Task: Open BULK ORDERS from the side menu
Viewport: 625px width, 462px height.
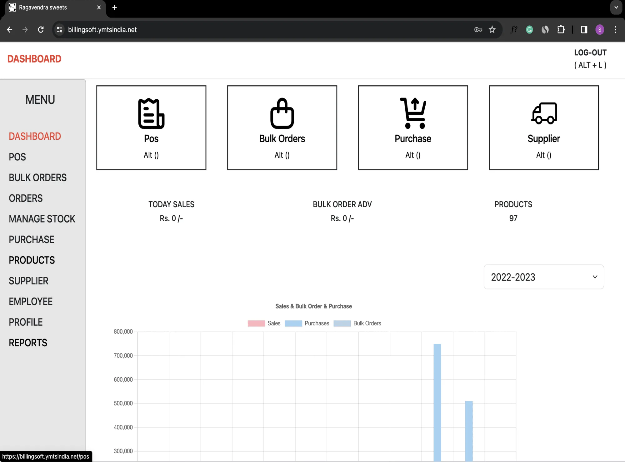Action: [x=37, y=178]
